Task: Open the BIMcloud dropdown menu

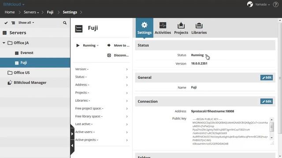Action: (14, 4)
